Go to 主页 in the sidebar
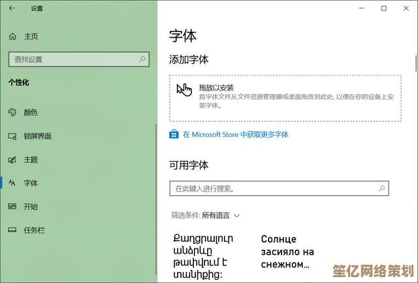The height and width of the screenshot is (283, 418). tap(31, 37)
